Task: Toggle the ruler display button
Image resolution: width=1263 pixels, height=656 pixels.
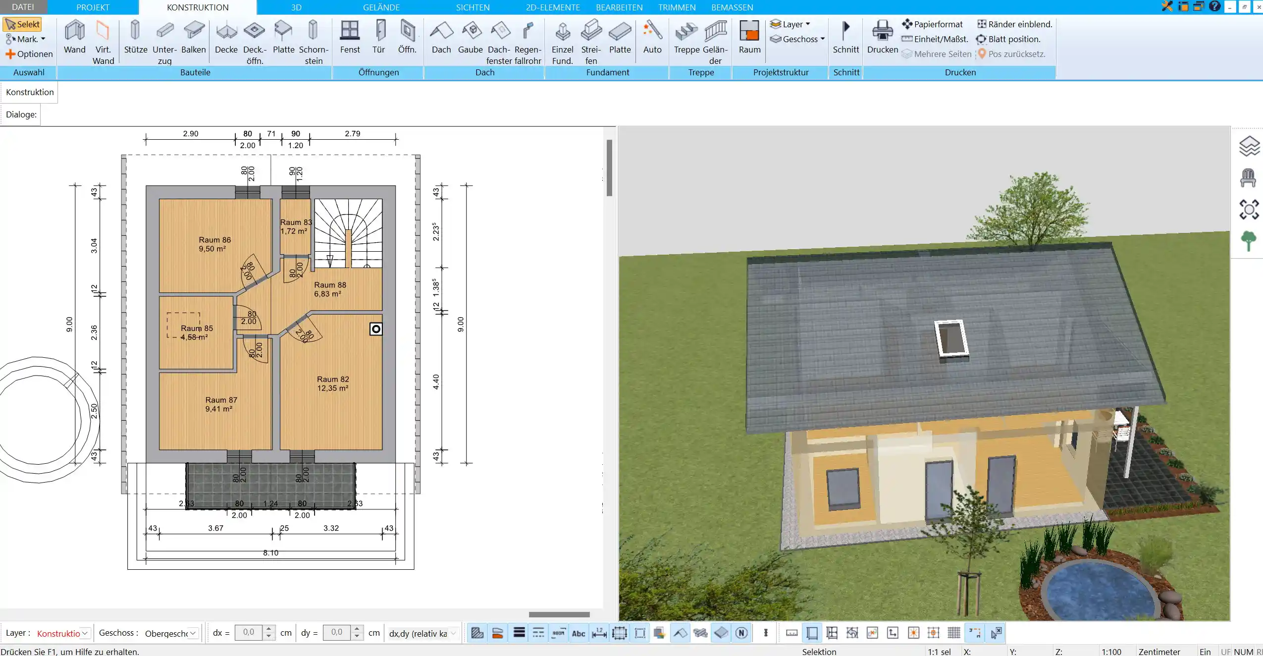Action: (x=792, y=633)
